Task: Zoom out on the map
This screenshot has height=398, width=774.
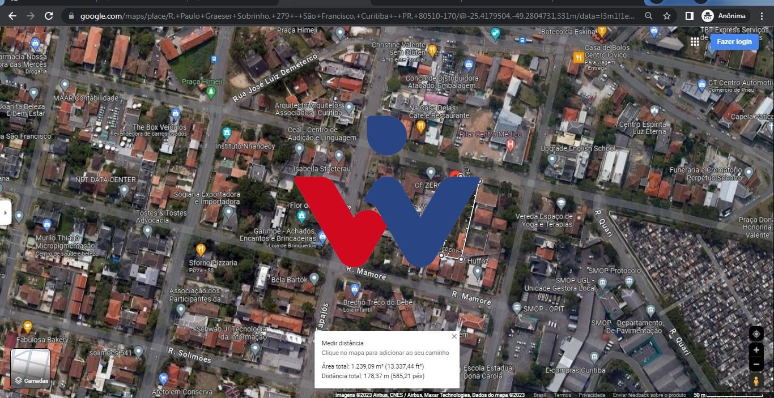Action: pos(756,365)
